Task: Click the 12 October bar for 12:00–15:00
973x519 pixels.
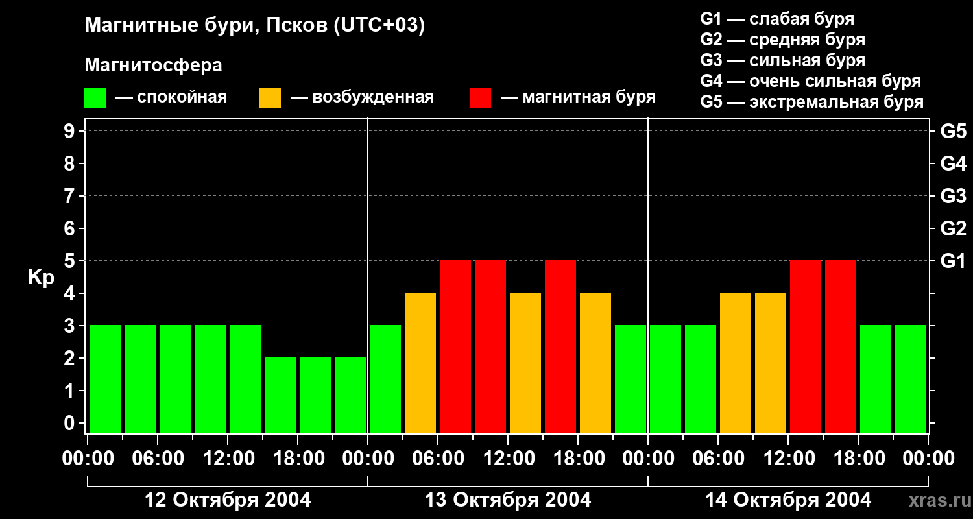Action: (245, 379)
